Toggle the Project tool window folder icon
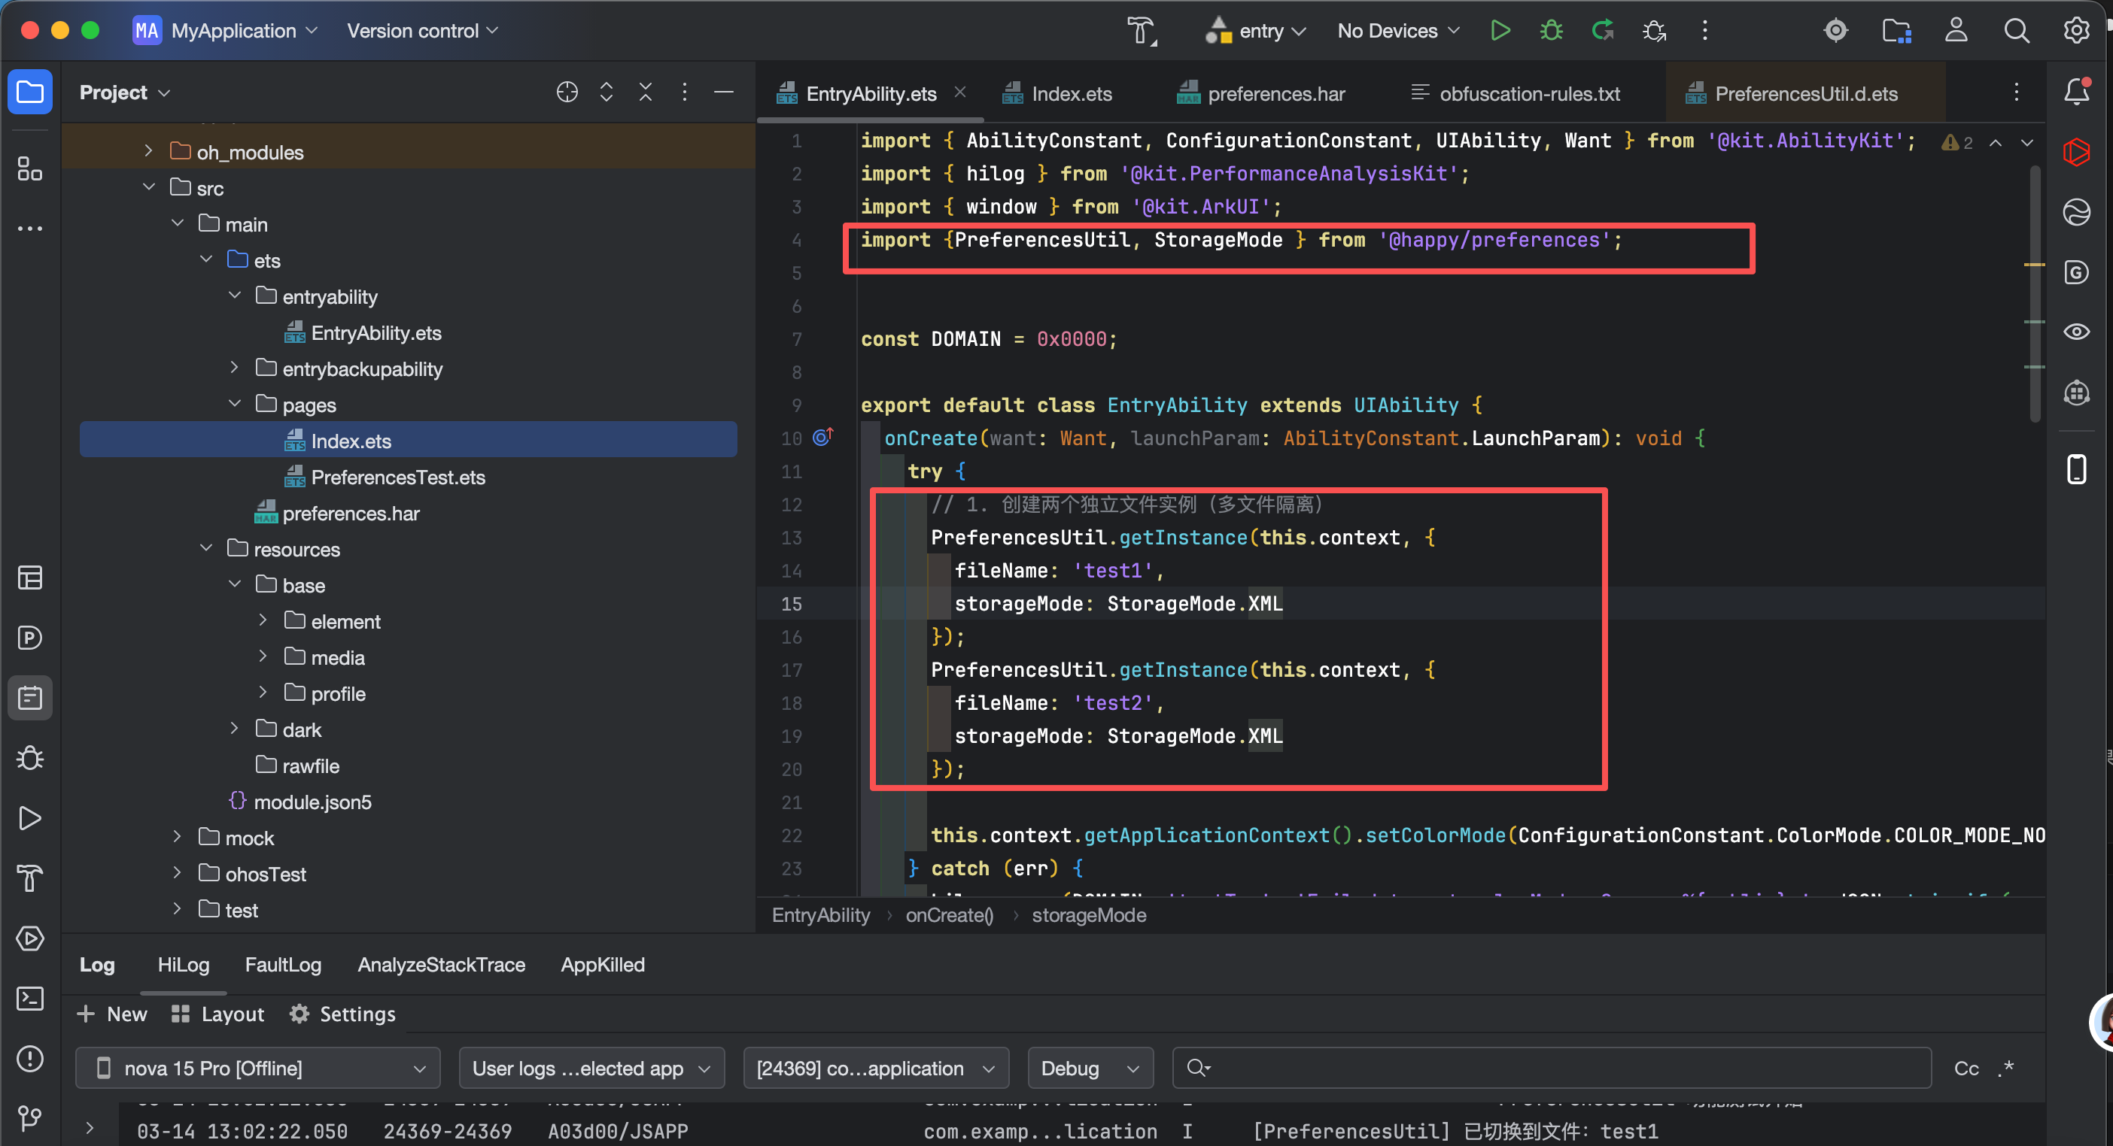The width and height of the screenshot is (2113, 1146). click(30, 92)
